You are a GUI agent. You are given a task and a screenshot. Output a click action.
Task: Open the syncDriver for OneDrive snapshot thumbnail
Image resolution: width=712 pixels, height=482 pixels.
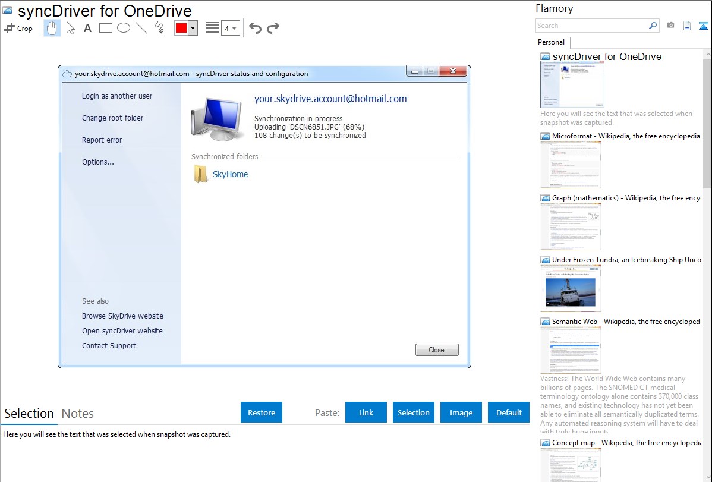pos(572,84)
